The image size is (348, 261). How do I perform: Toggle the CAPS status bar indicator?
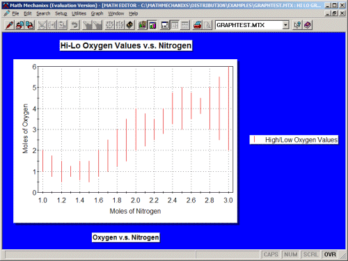point(271,255)
